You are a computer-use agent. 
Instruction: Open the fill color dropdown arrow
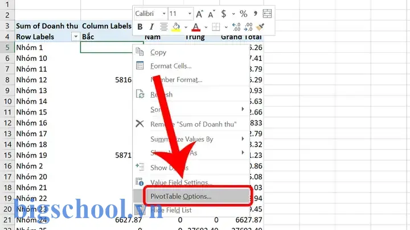[186, 27]
